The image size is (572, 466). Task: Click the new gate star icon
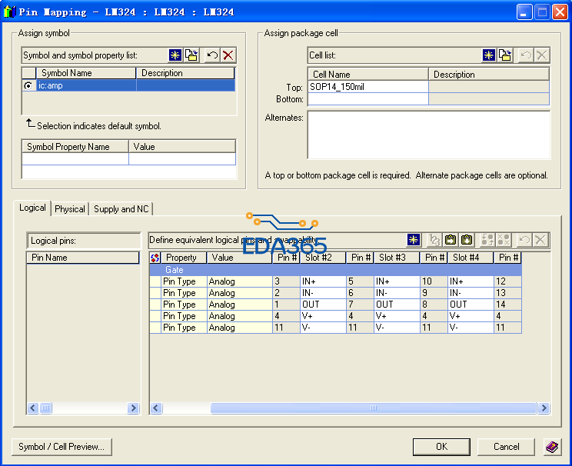click(414, 240)
